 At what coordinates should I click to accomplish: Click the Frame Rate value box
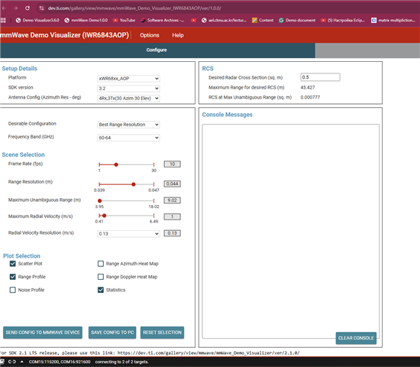coord(173,164)
